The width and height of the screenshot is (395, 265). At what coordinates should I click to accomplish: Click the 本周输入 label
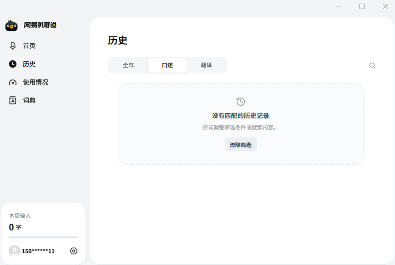click(20, 216)
